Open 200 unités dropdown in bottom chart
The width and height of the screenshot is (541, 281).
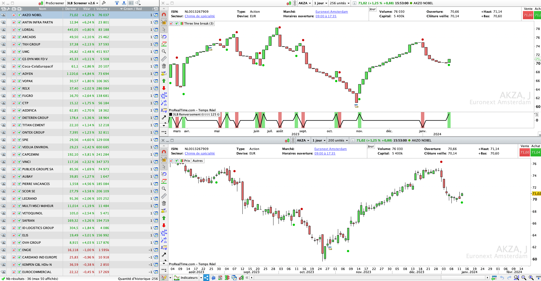[x=338, y=140]
